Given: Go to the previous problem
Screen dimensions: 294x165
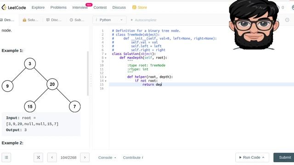Looking at the screenshot, I should pos(52,158).
